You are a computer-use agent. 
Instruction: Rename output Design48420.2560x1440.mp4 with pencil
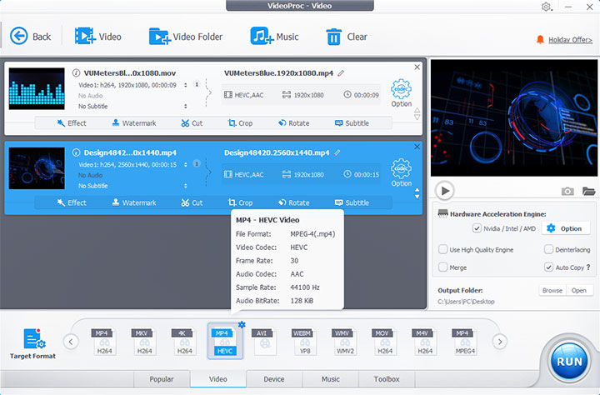[337, 152]
